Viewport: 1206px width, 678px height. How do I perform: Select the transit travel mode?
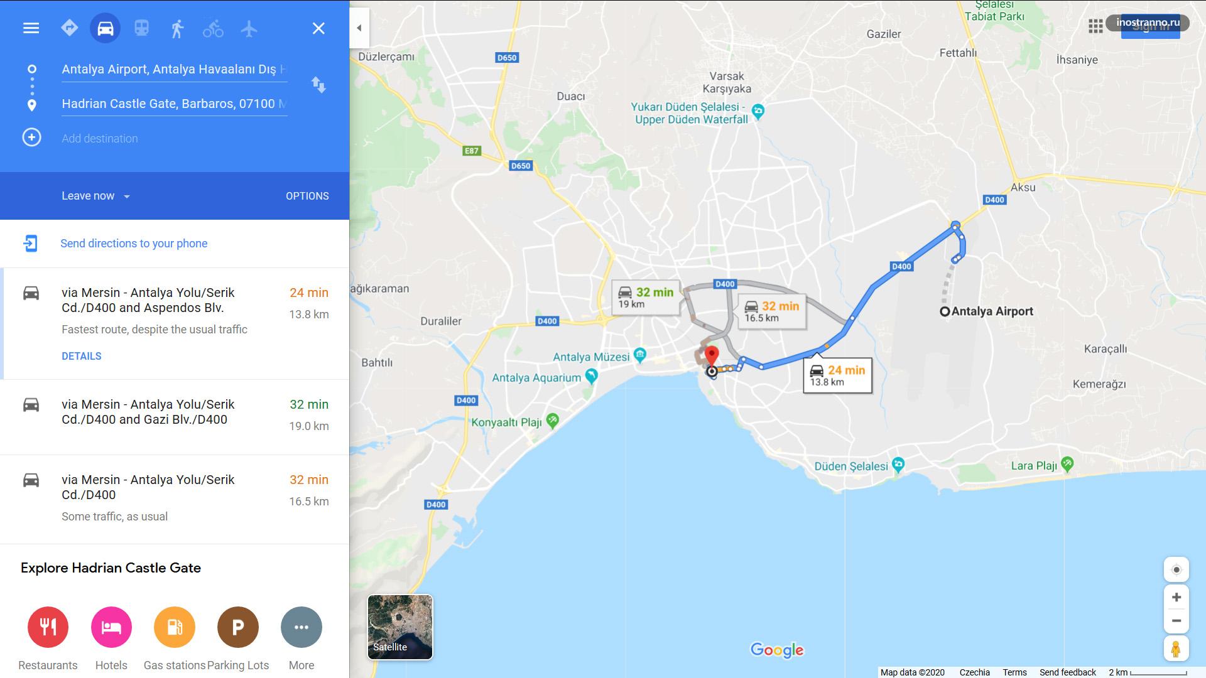coord(141,28)
